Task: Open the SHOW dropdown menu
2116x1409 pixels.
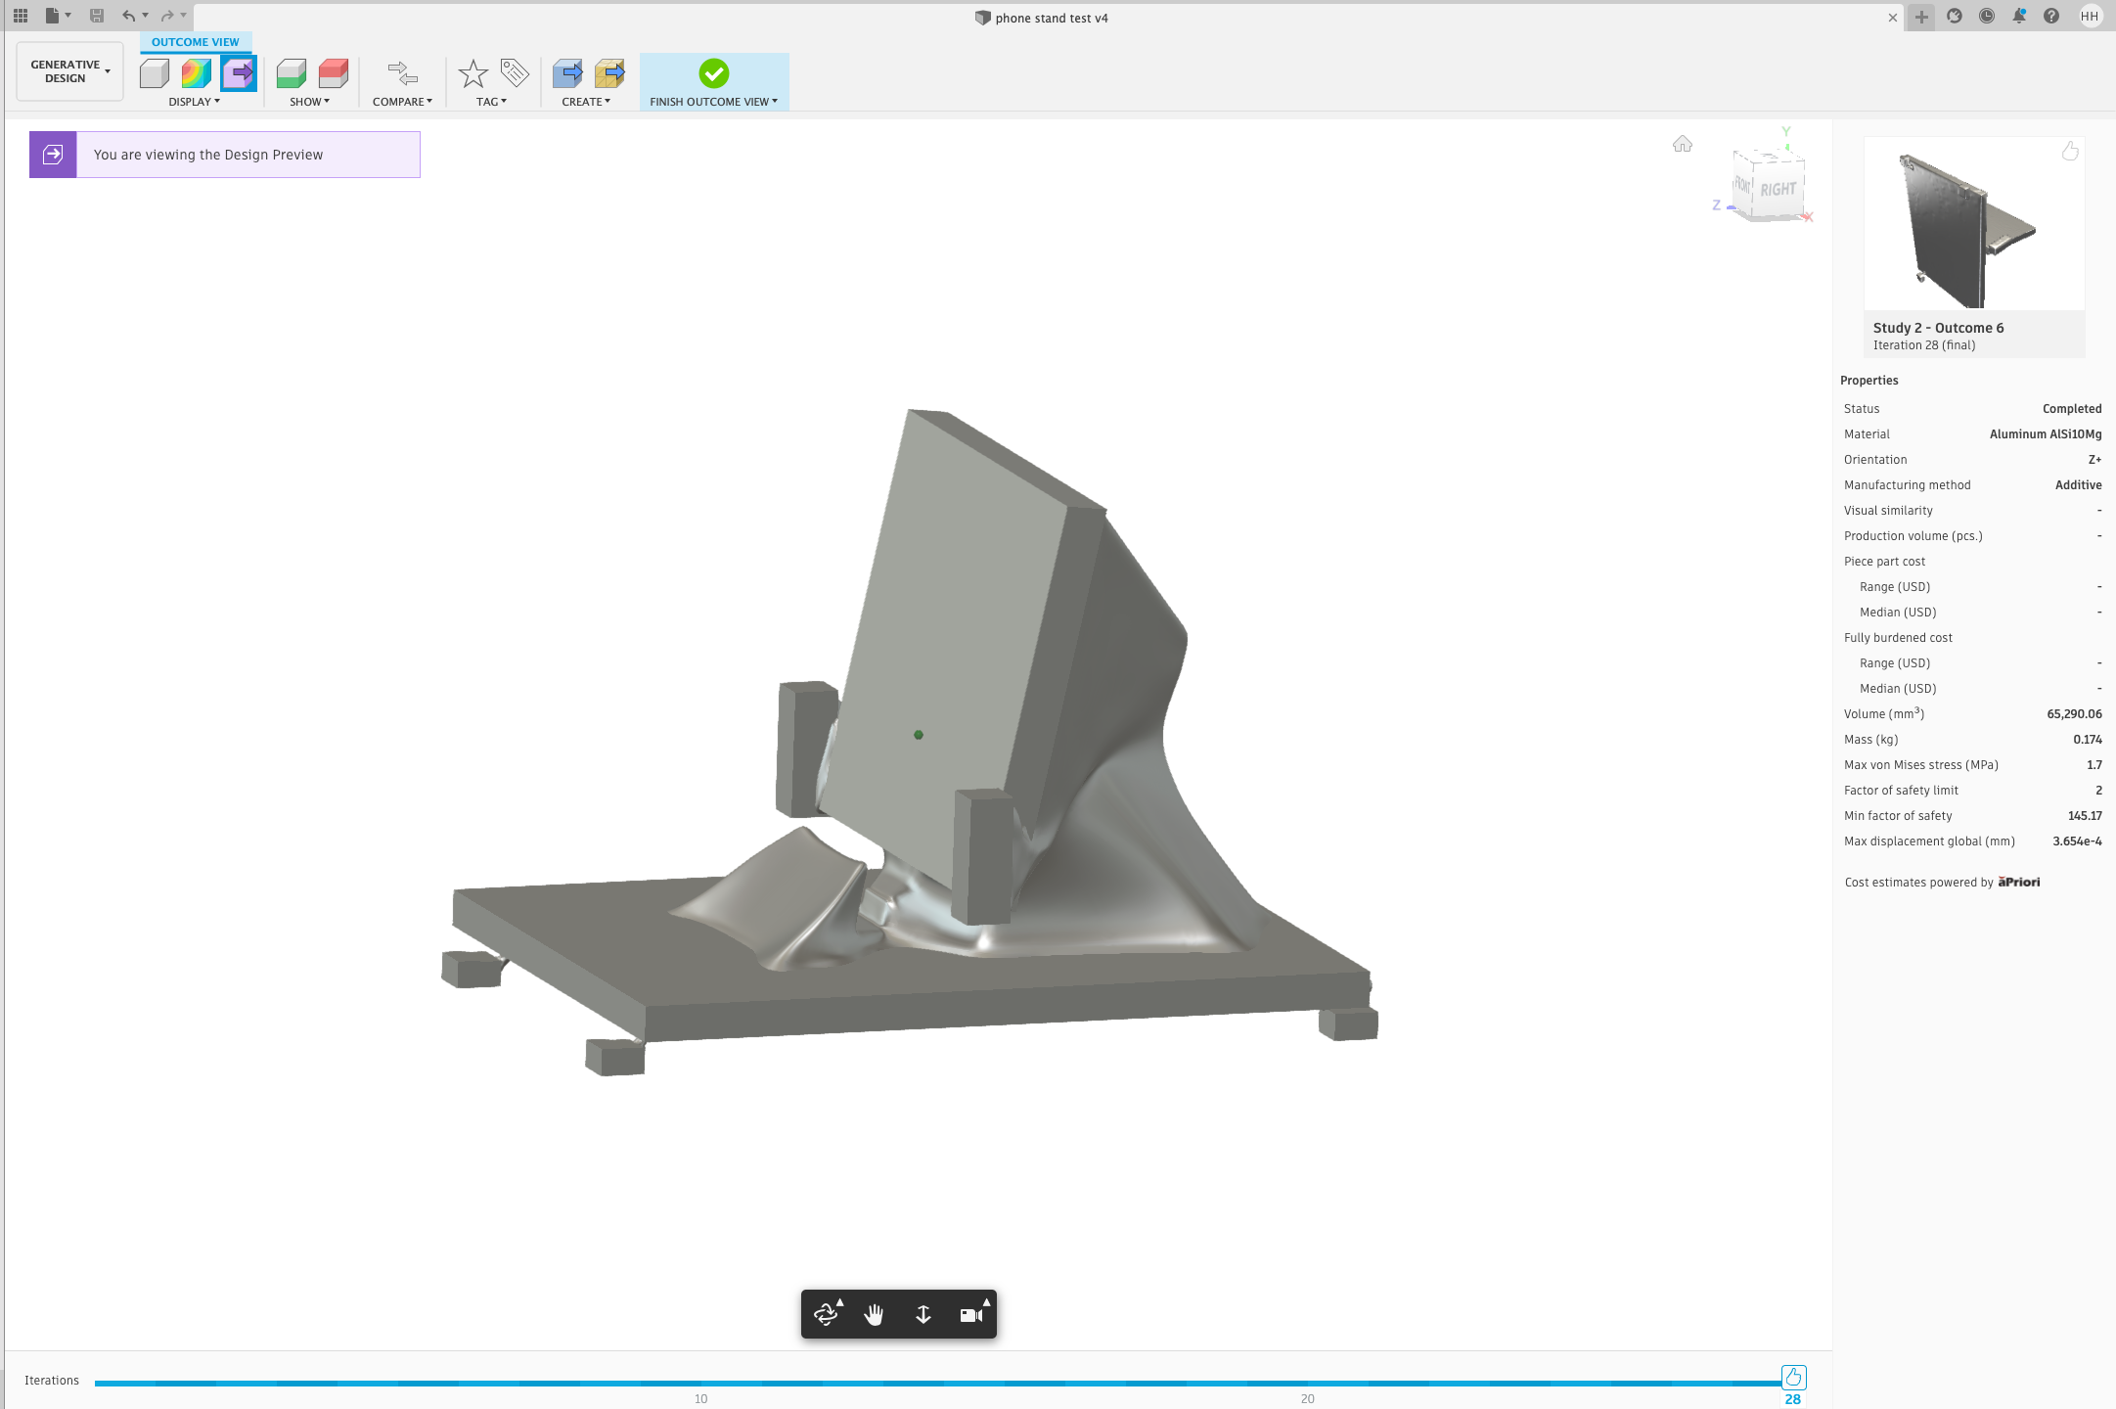Action: click(309, 102)
